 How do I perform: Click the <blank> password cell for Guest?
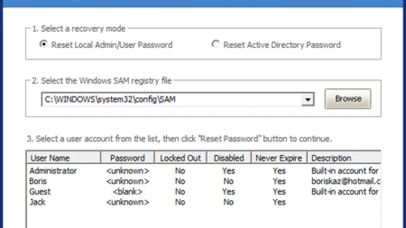point(128,192)
